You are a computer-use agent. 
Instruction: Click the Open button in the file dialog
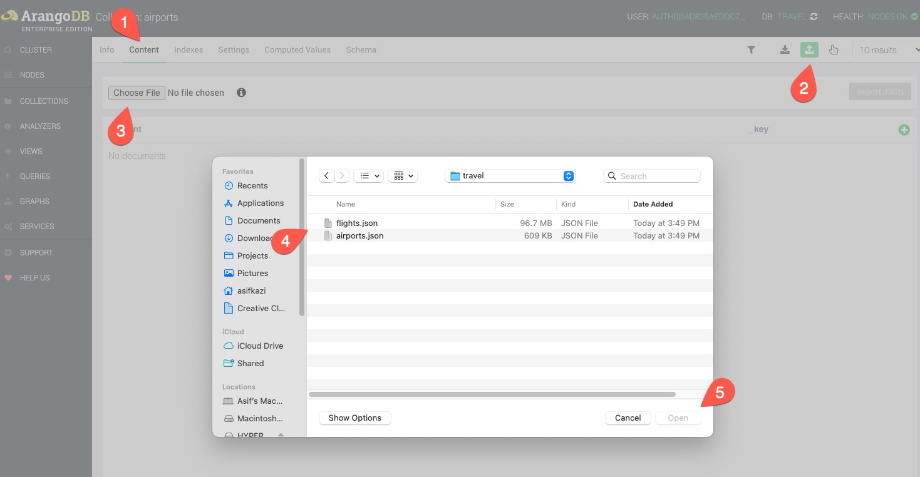678,418
